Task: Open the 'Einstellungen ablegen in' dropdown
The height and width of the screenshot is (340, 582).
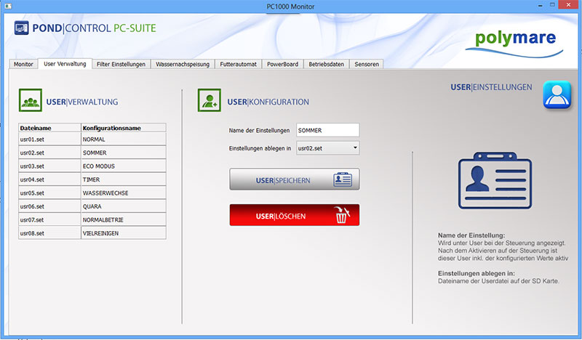Action: tap(328, 148)
